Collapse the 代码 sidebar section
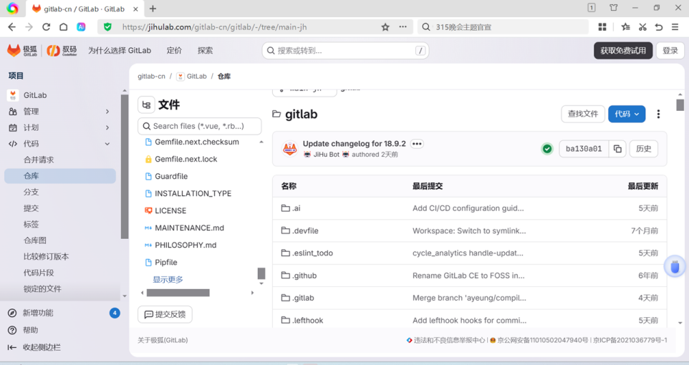 [60, 144]
